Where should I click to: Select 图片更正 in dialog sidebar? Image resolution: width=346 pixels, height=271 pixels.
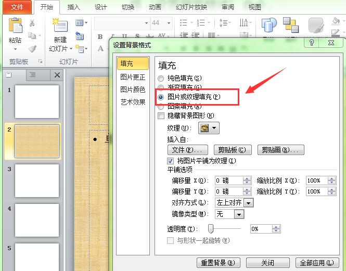click(133, 77)
